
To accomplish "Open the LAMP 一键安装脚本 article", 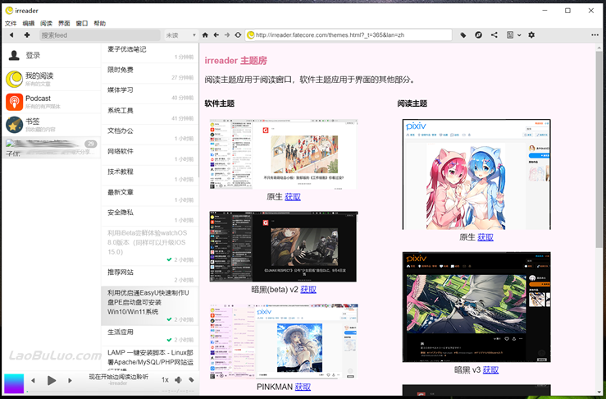I will [x=150, y=359].
